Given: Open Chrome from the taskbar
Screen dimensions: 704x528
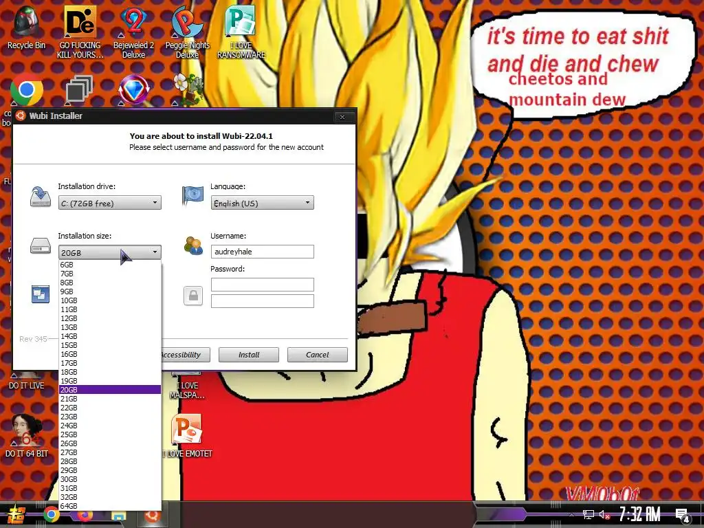Looking at the screenshot, I should (51, 515).
